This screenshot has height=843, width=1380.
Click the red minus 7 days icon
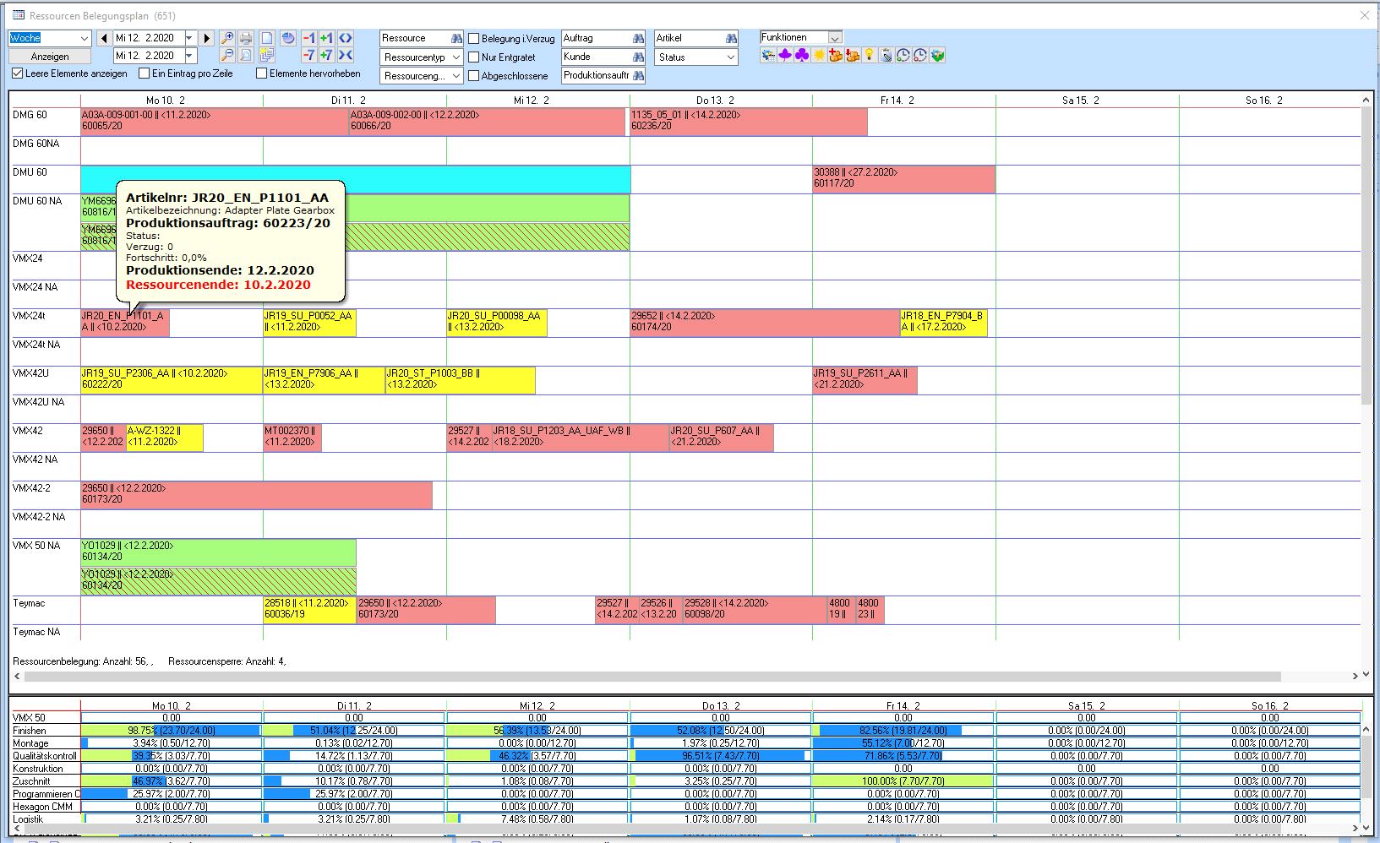(x=308, y=56)
